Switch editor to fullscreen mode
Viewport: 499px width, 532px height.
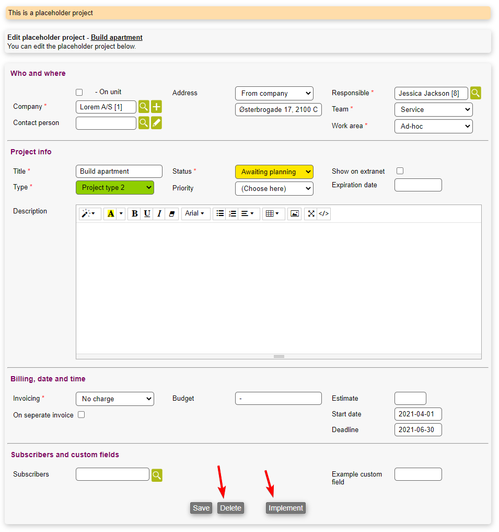[x=311, y=213]
